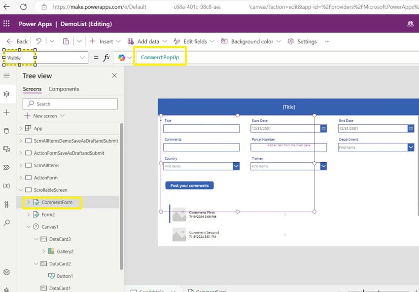
Task: Open app Settings from toolbar
Action: click(x=302, y=41)
